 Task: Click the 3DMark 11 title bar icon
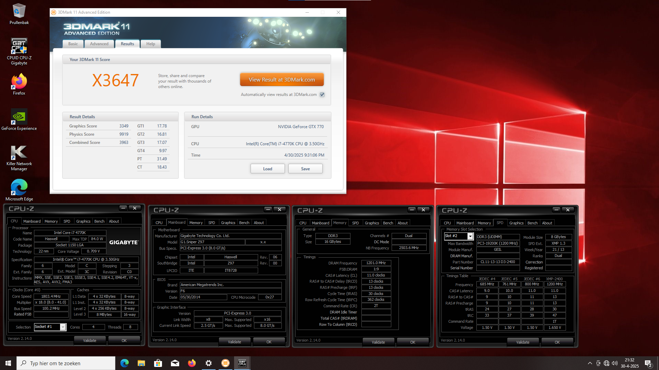(x=54, y=12)
